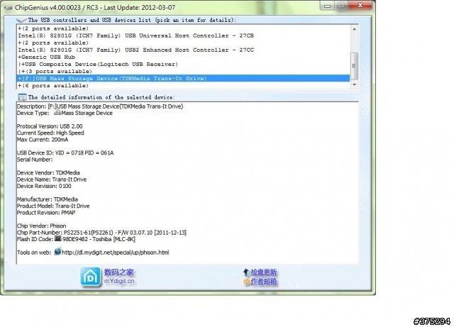Close the ChipGenius window

pos(360,6)
